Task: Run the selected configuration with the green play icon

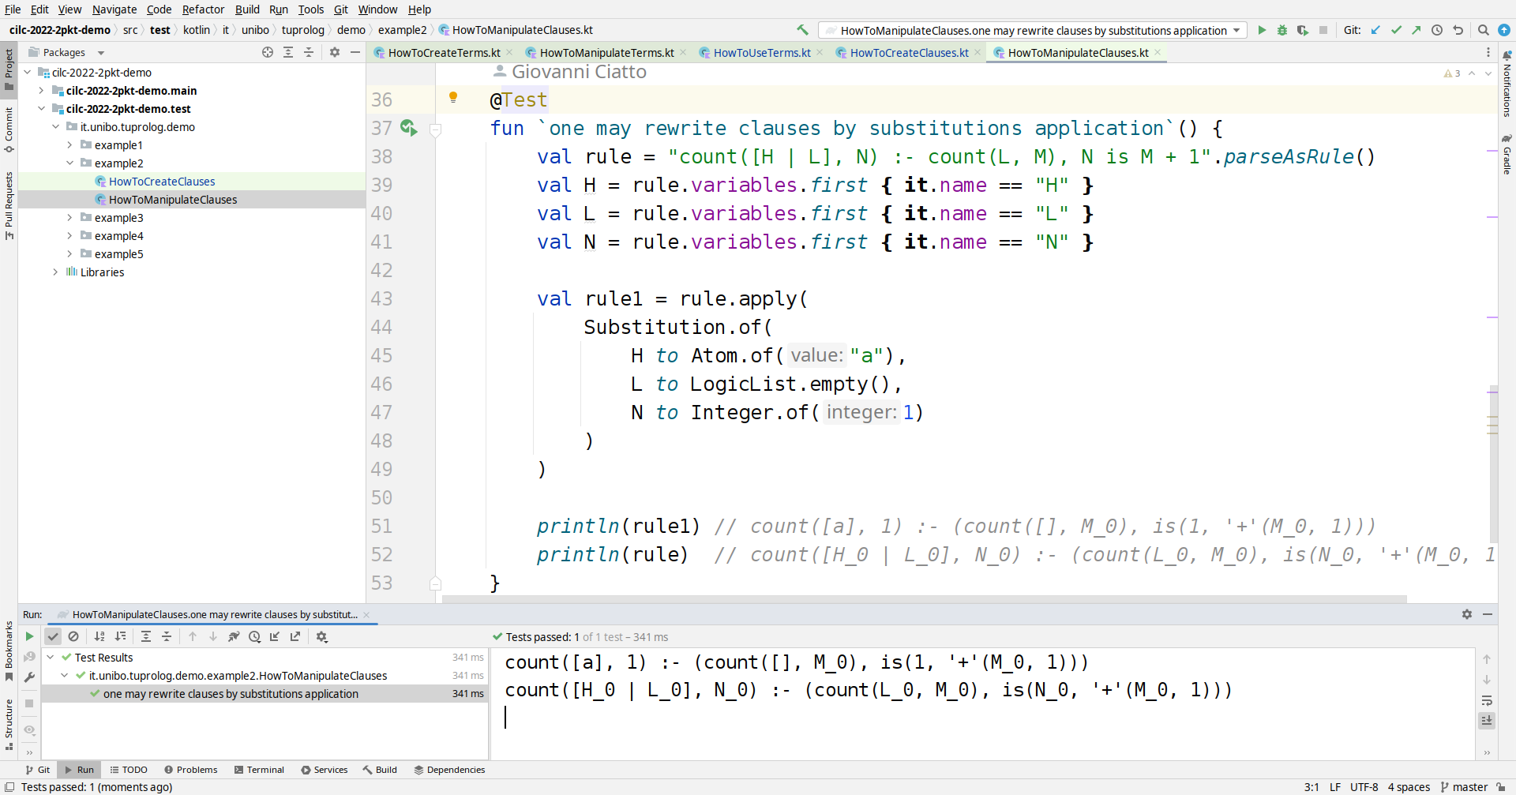Action: point(1262,30)
